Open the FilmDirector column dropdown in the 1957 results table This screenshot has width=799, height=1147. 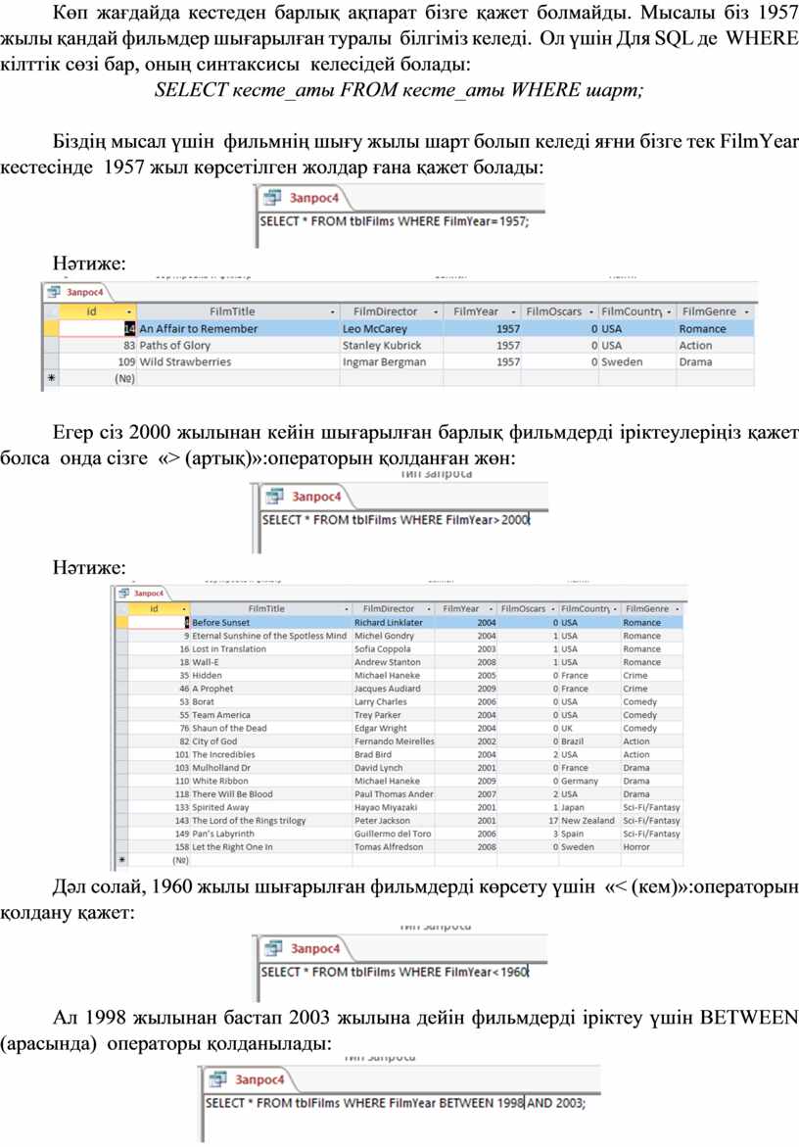pos(436,311)
